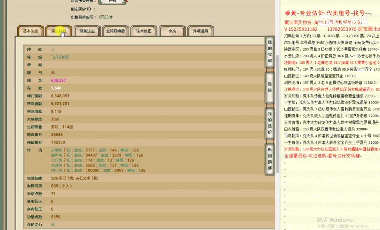
Task: Open the 小孩 tab
Action: (172, 31)
